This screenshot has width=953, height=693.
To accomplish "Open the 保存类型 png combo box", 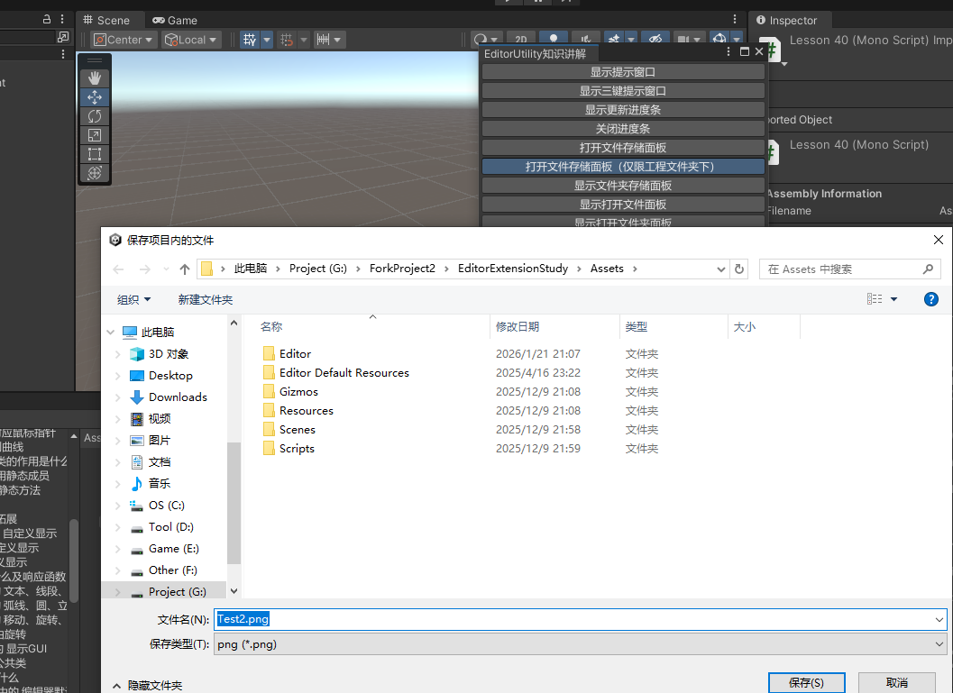I will coord(580,644).
